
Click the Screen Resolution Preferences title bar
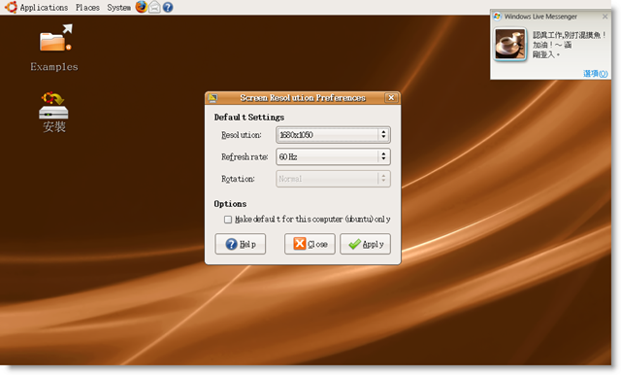pyautogui.click(x=303, y=98)
